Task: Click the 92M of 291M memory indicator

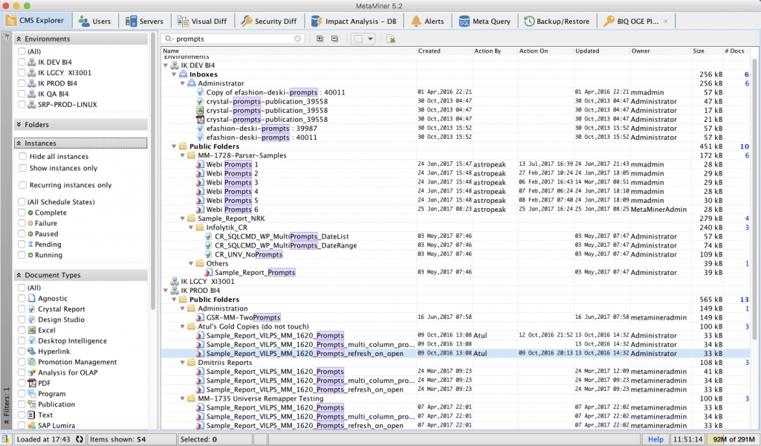Action: click(731, 439)
